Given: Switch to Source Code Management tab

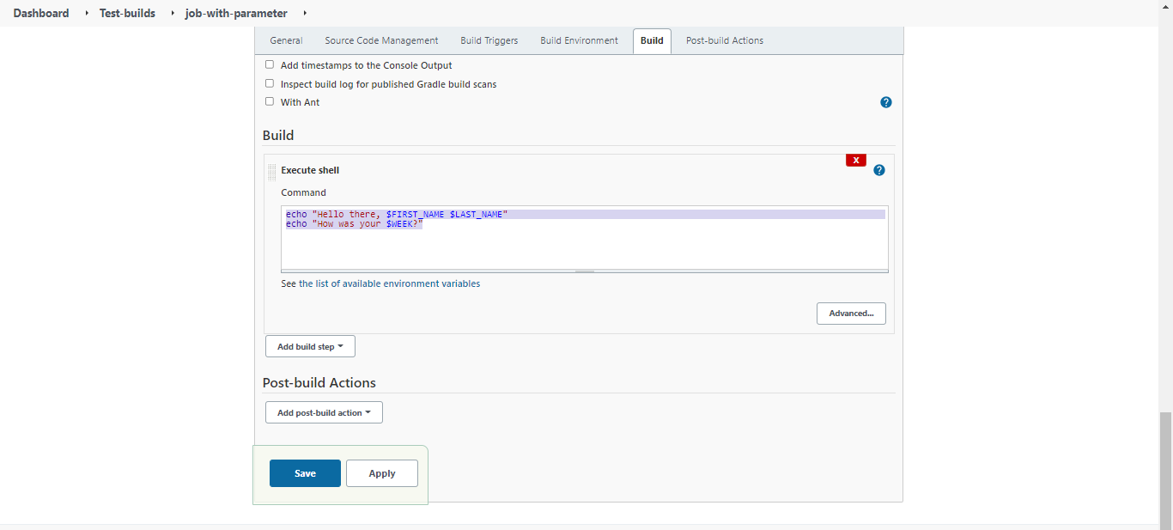Looking at the screenshot, I should 381,40.
